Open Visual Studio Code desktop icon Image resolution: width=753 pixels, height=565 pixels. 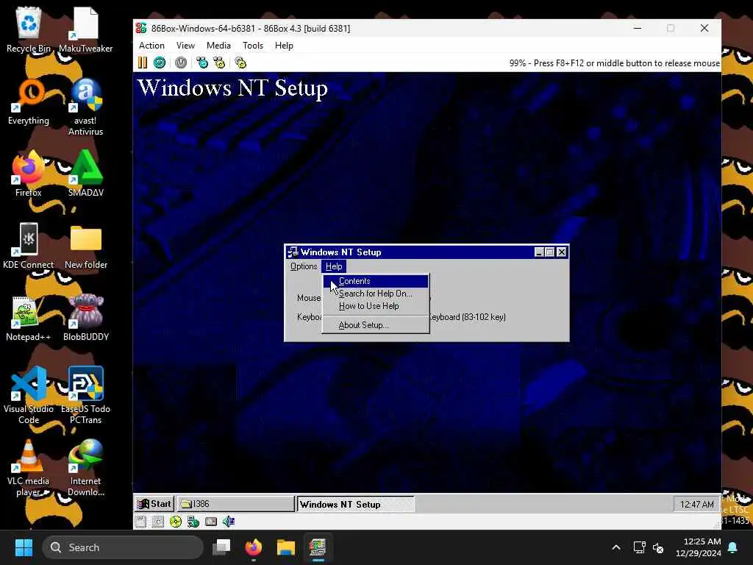tap(29, 395)
